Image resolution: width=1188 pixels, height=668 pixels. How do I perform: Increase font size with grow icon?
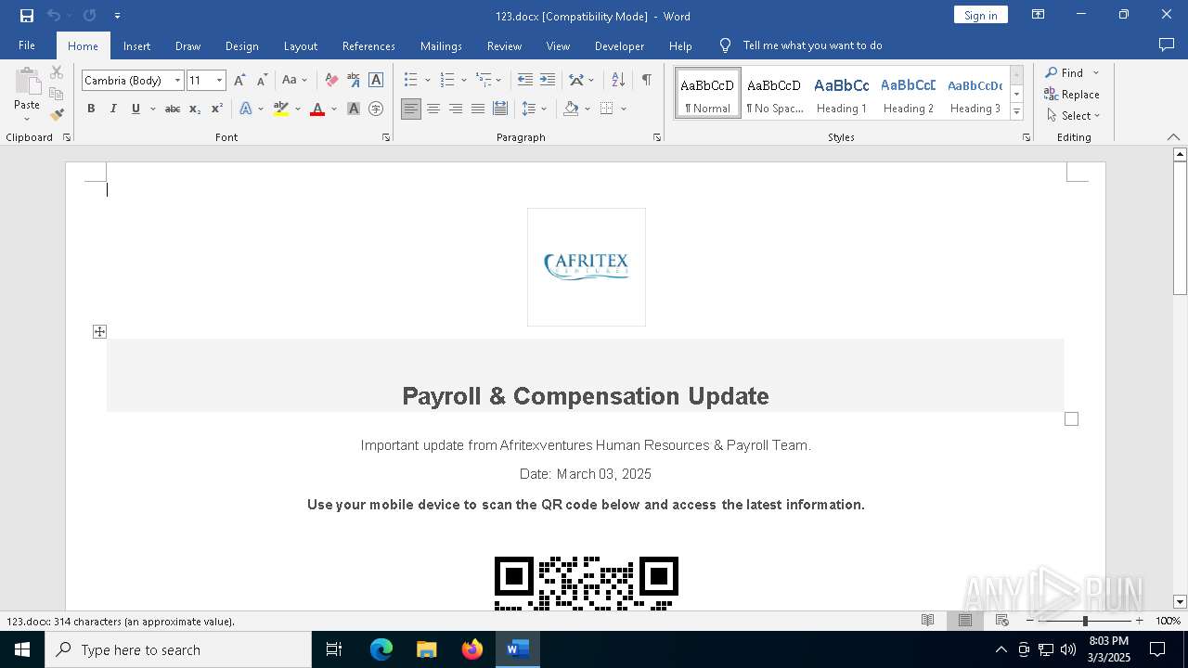[x=239, y=81]
